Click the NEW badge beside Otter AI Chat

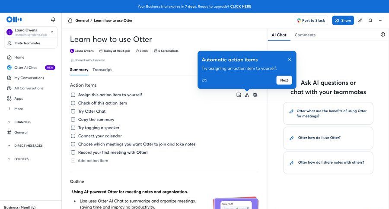click(x=50, y=67)
